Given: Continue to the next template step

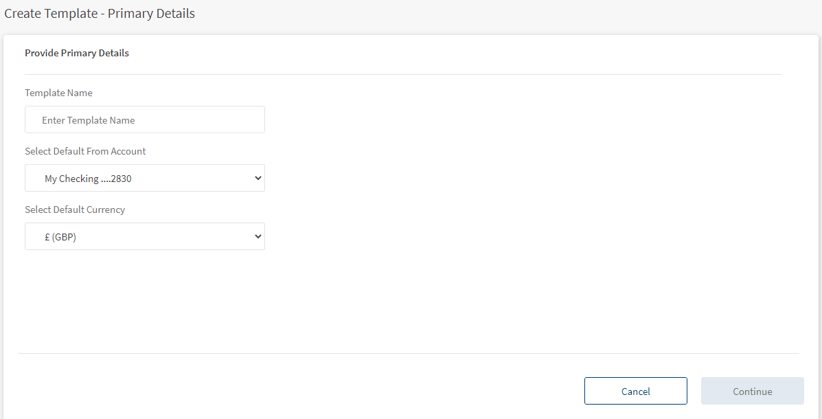Looking at the screenshot, I should (x=752, y=391).
